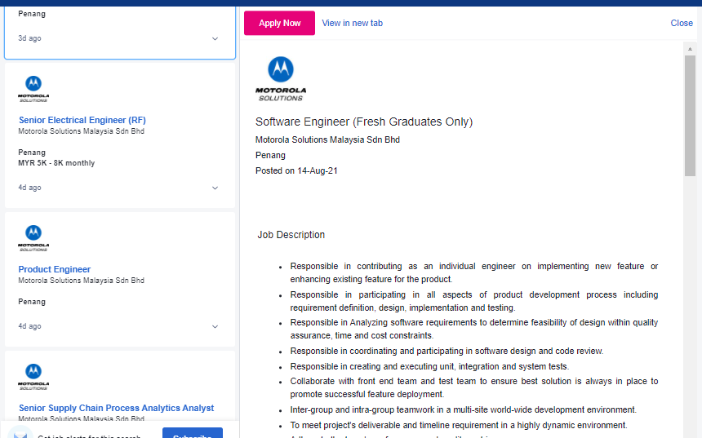Screen dimensions: 702x438
Task: Click bullet about inter-group and intra-group teamwork
Action: (x=463, y=409)
